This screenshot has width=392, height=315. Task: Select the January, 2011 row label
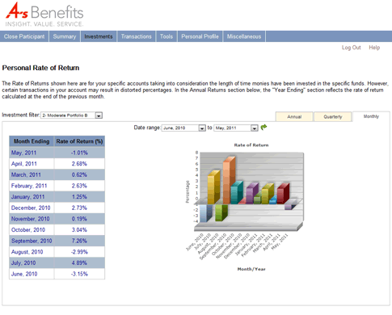coord(27,197)
